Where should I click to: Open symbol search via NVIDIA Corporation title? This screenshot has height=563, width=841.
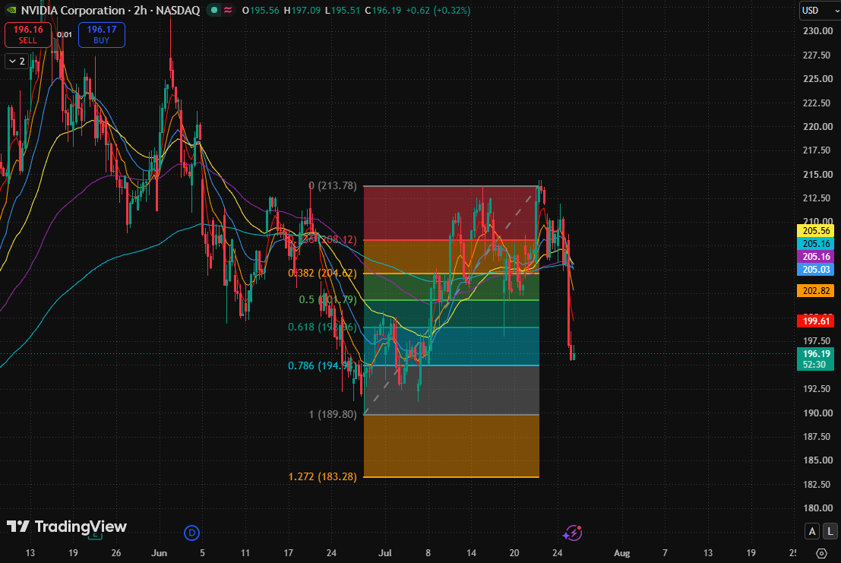click(73, 10)
